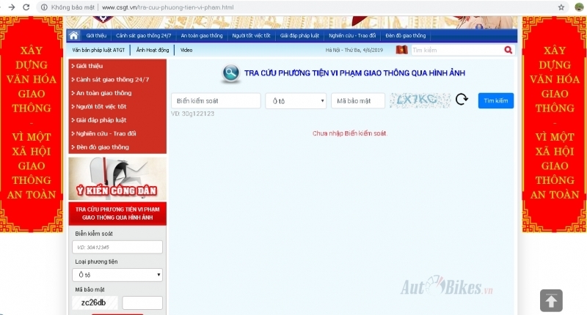
Task: Open Cảnh sát giao thông 24/7 in top navigation
Action: [143, 35]
